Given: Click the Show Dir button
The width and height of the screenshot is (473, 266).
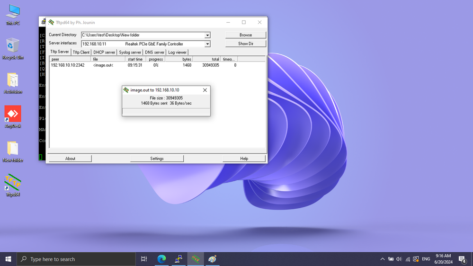Looking at the screenshot, I should [246, 44].
